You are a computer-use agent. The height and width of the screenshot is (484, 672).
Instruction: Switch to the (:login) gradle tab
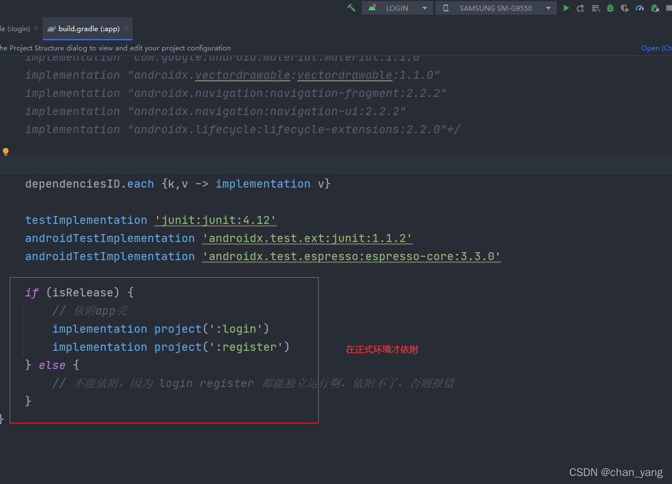pyautogui.click(x=15, y=29)
